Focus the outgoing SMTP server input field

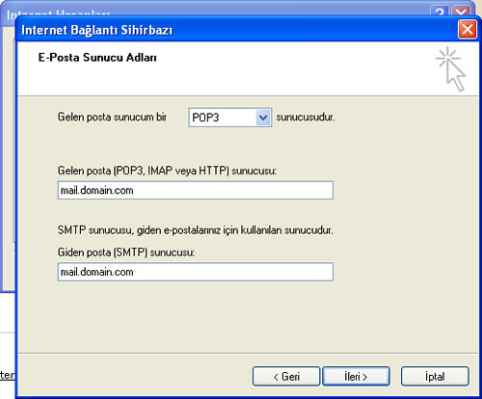[196, 272]
